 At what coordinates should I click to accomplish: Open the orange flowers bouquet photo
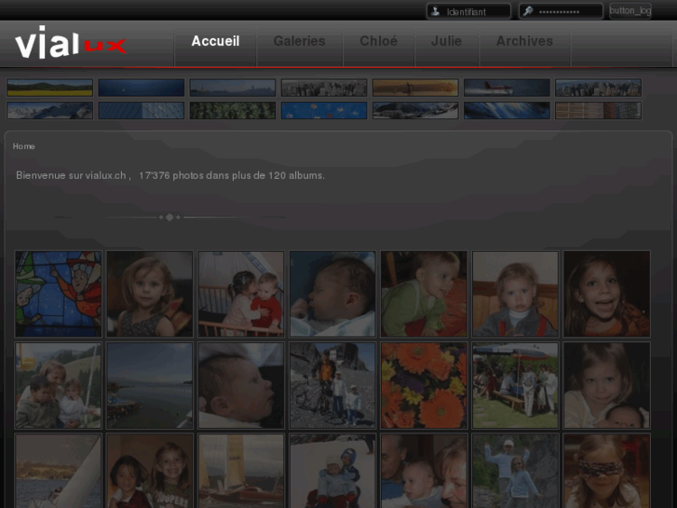coord(424,385)
